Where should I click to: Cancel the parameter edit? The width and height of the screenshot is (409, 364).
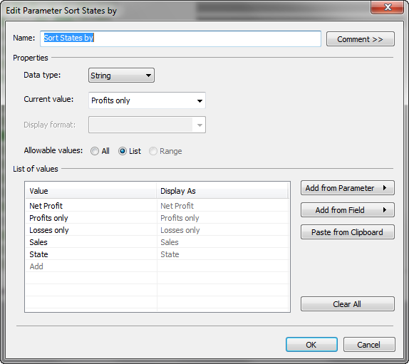[369, 345]
